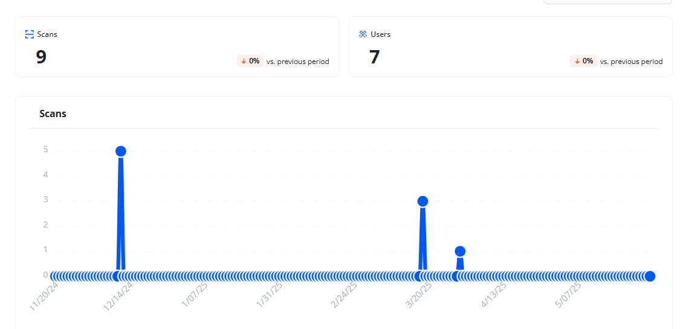Select the data point at value 1
The image size is (686, 329).
click(460, 251)
